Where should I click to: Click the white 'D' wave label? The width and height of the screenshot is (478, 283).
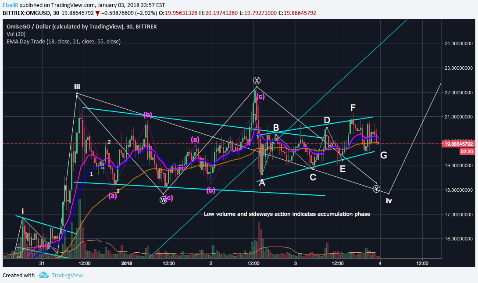(x=327, y=120)
